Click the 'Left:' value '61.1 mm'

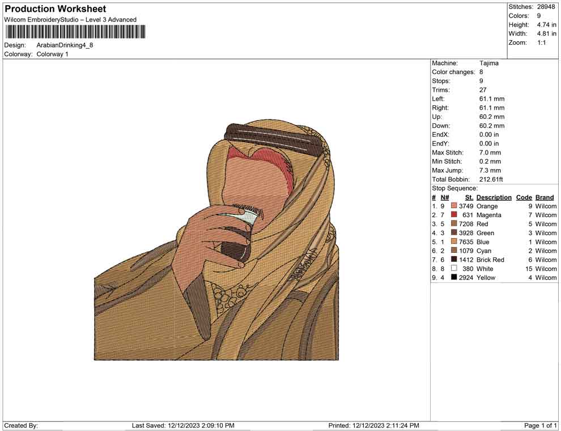[x=492, y=98]
